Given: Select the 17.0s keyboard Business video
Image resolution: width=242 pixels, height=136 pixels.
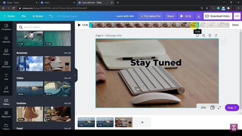Looking at the screenshot, I should tap(57, 64).
